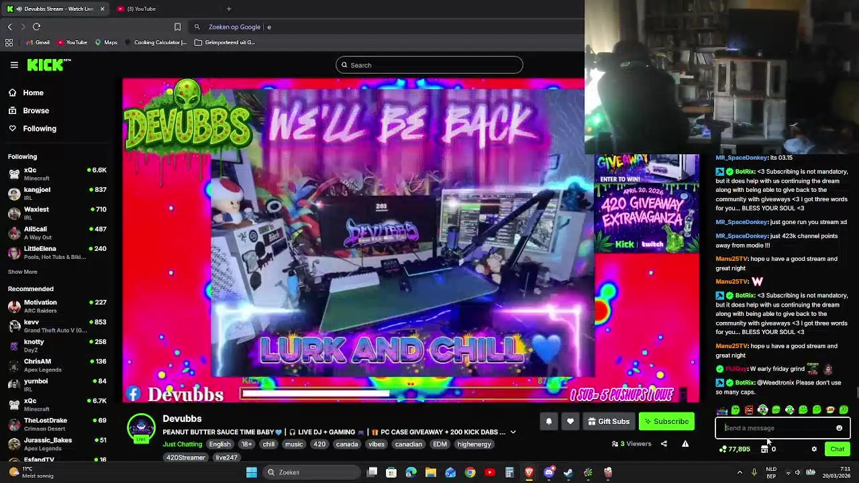The image size is (859, 483).
Task: Click the share icon beside viewers count
Action: tap(664, 443)
